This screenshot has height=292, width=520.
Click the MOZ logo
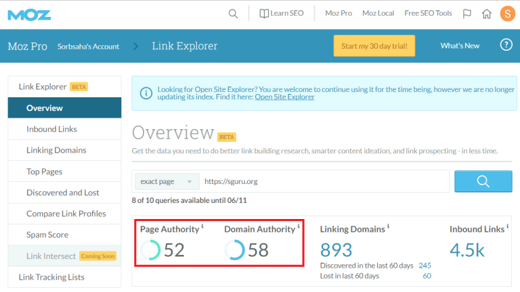point(29,15)
